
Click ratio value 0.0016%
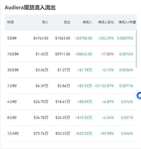click(126, 54)
